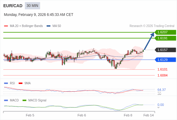Select the chart timestamp text

coord(38,15)
